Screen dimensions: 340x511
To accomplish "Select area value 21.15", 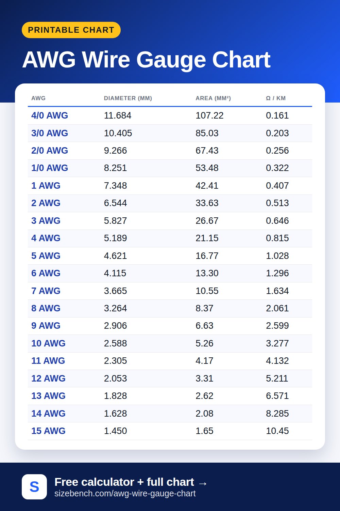I will pos(207,238).
